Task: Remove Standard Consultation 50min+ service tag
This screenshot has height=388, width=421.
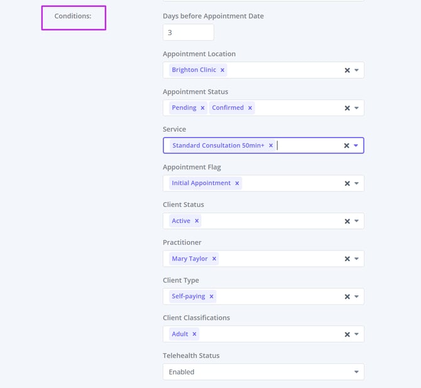Action: [271, 146]
